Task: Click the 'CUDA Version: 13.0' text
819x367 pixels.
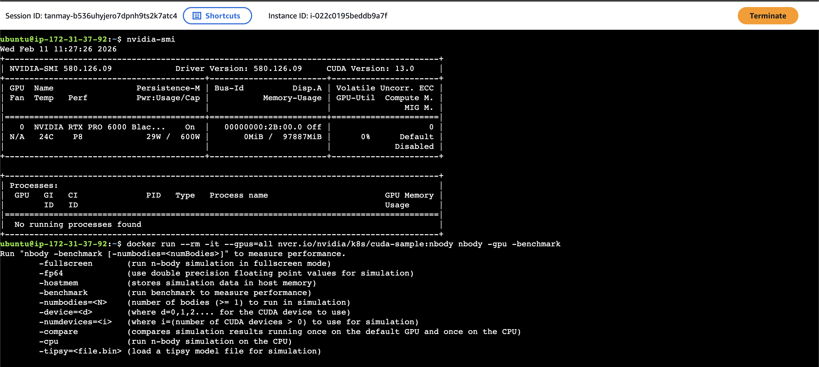Action: click(370, 69)
